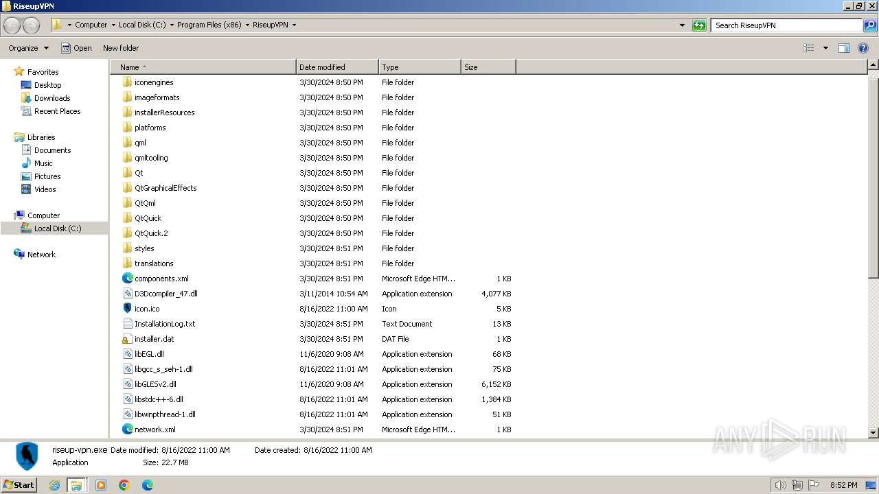Viewport: 879px width, 494px height.
Task: Select Computer in the navigation pane
Action: point(43,215)
